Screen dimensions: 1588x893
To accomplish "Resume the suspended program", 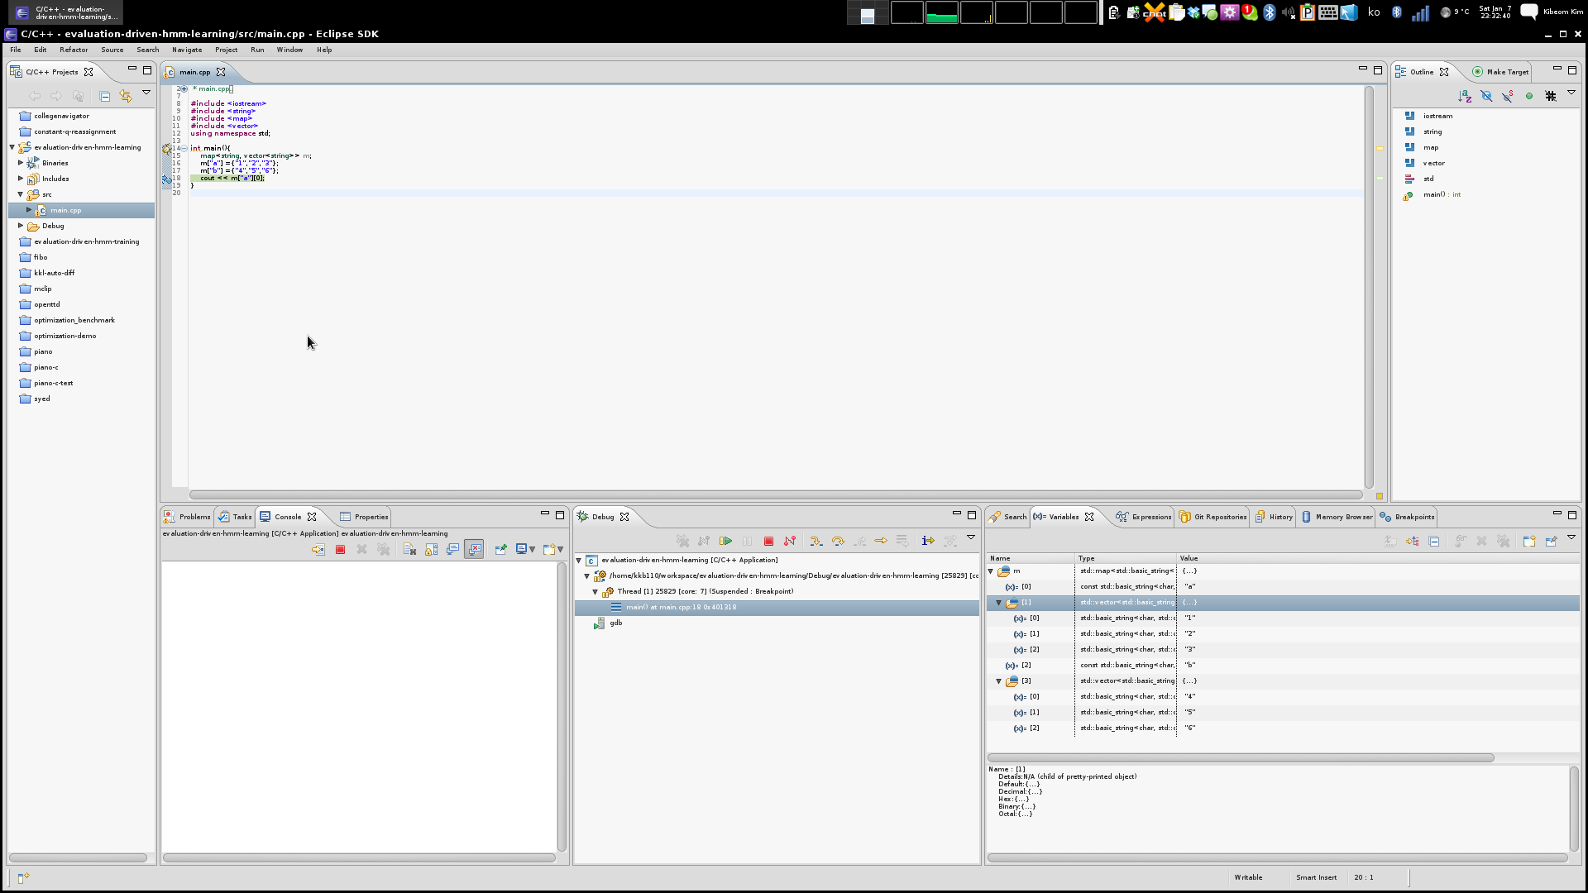I will [725, 542].
